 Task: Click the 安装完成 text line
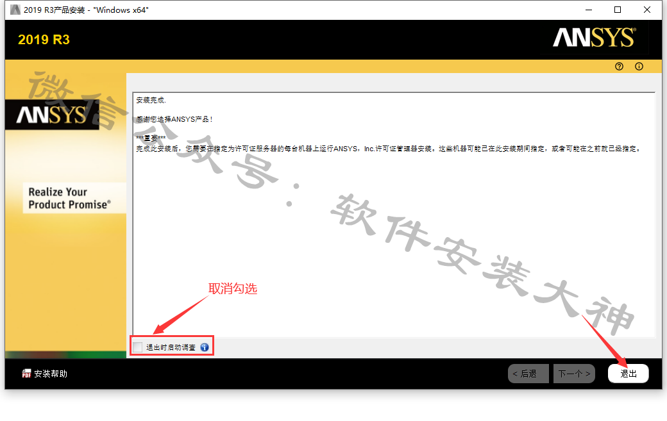151,100
